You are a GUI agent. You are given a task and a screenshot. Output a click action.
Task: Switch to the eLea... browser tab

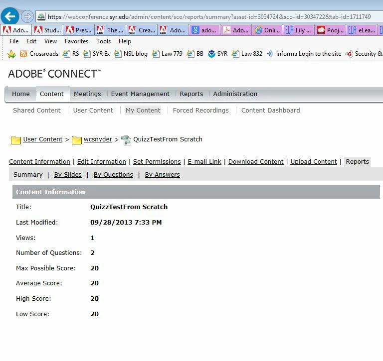pyautogui.click(x=361, y=30)
